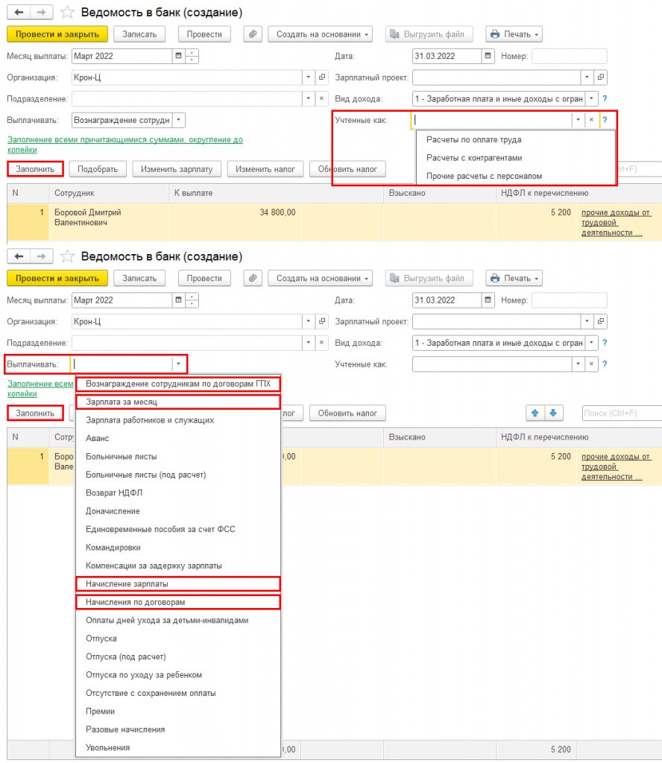Click Провести и закрыть in the upper form
662x763 pixels.
[x=57, y=34]
